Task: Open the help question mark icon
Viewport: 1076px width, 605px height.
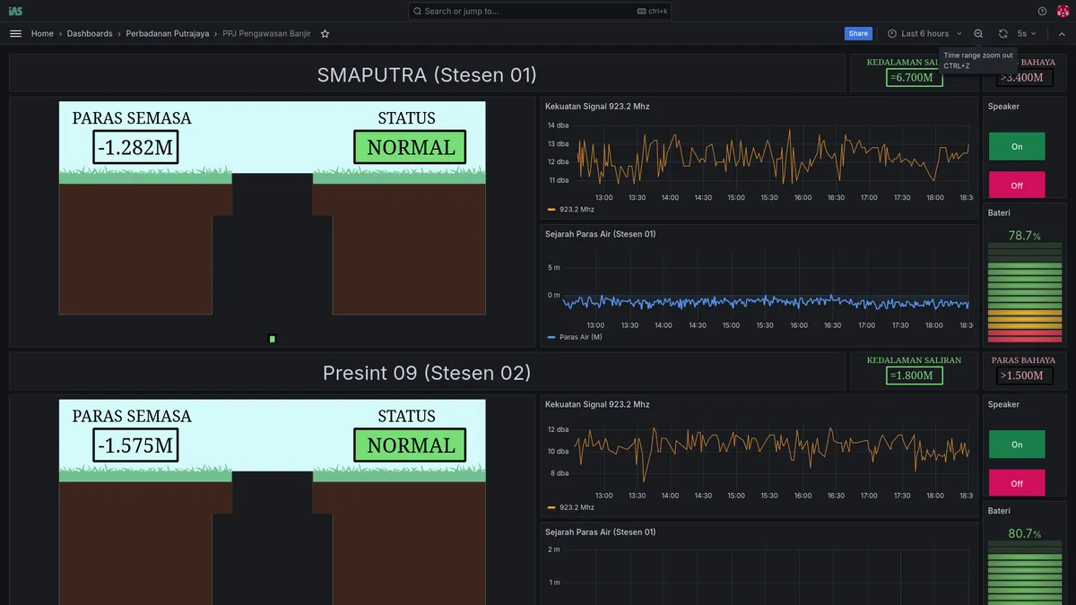Action: click(1042, 11)
